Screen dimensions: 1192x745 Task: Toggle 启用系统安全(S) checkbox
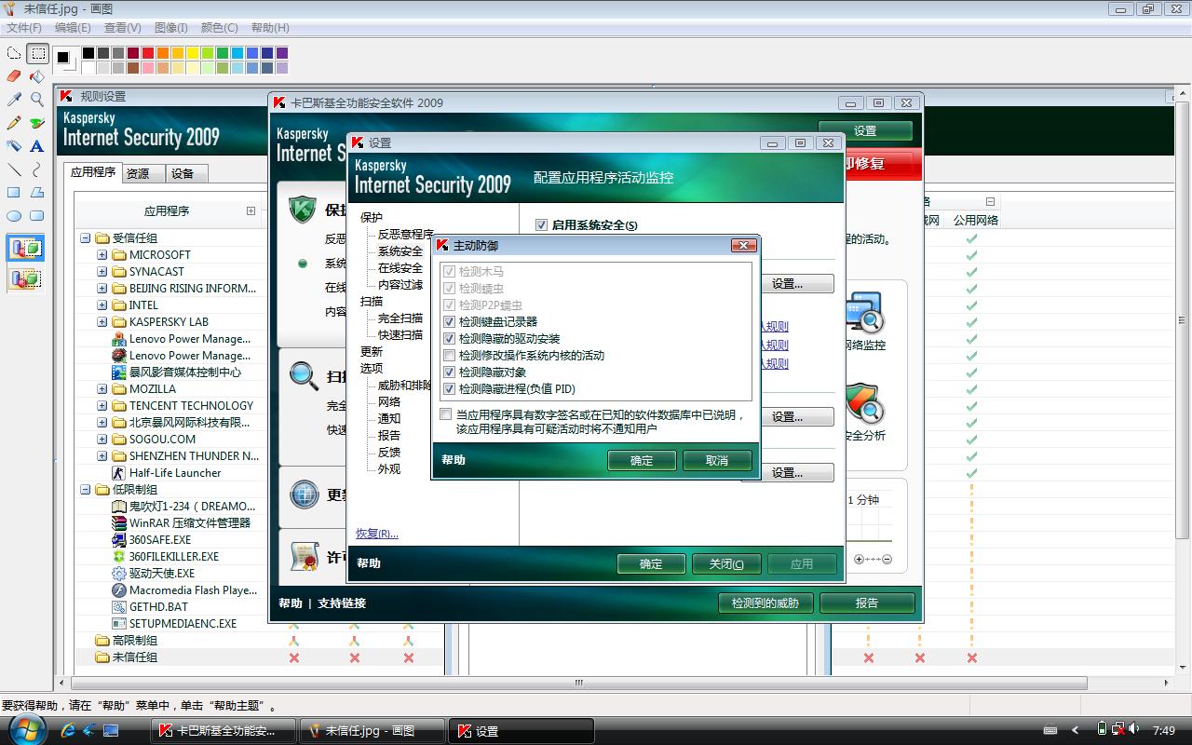point(541,225)
